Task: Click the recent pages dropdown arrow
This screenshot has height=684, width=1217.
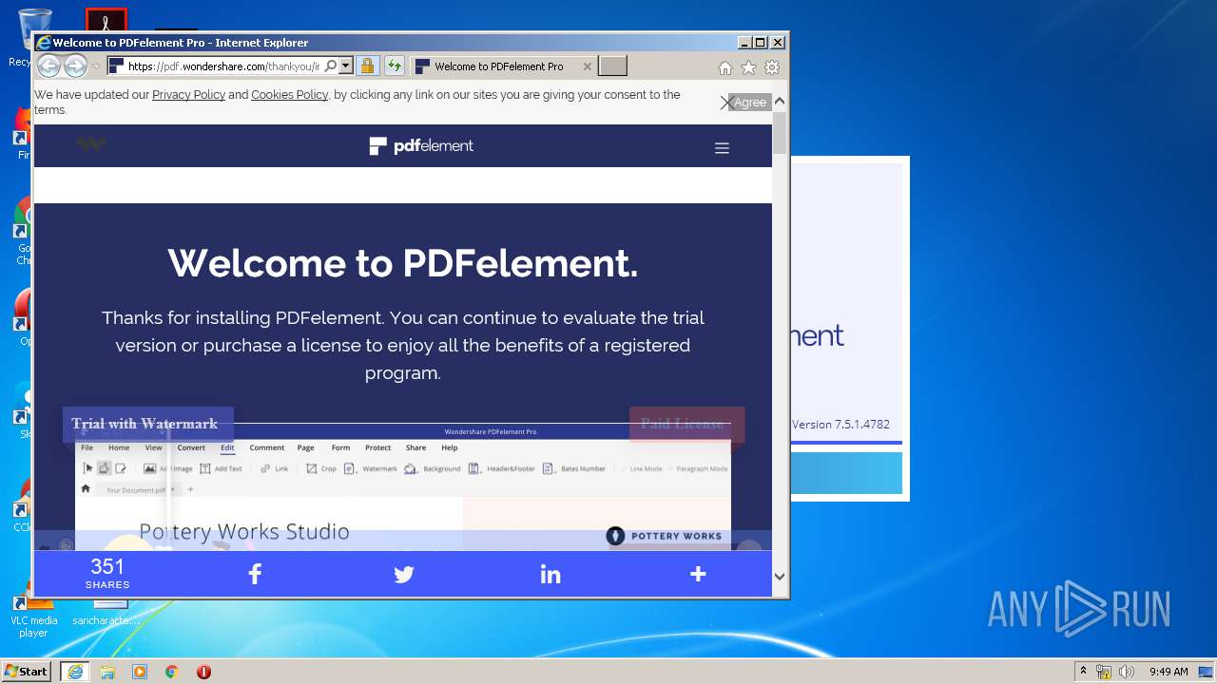Action: tap(96, 66)
